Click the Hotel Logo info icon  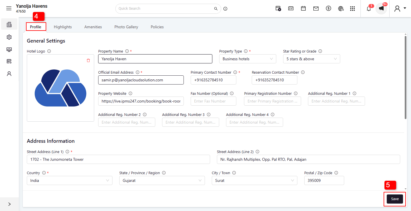pos(49,51)
